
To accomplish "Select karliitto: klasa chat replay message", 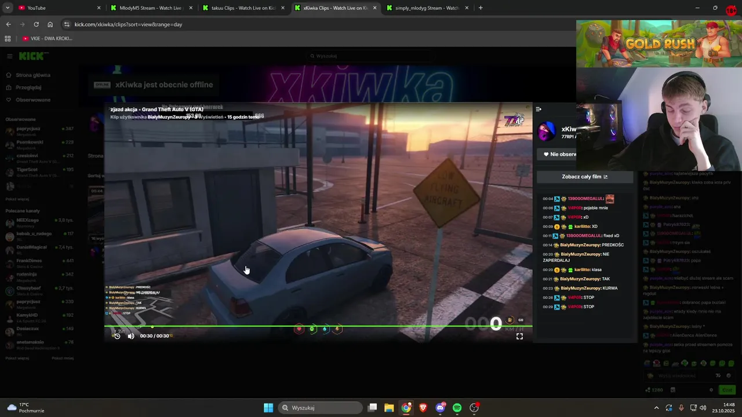I will [x=572, y=270].
